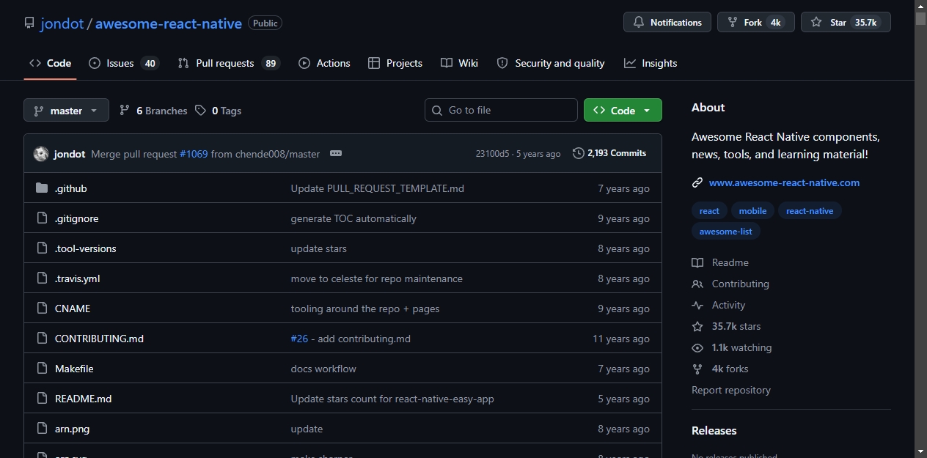Open the README.md file

click(x=84, y=399)
